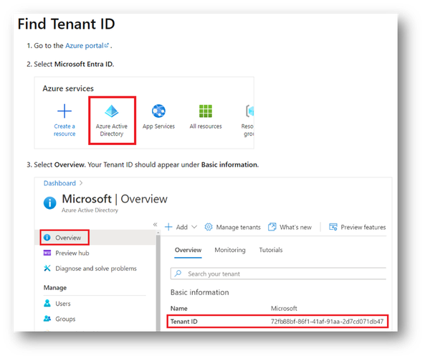425x359 pixels.
Task: Open the Azure portal link
Action: tap(85, 46)
